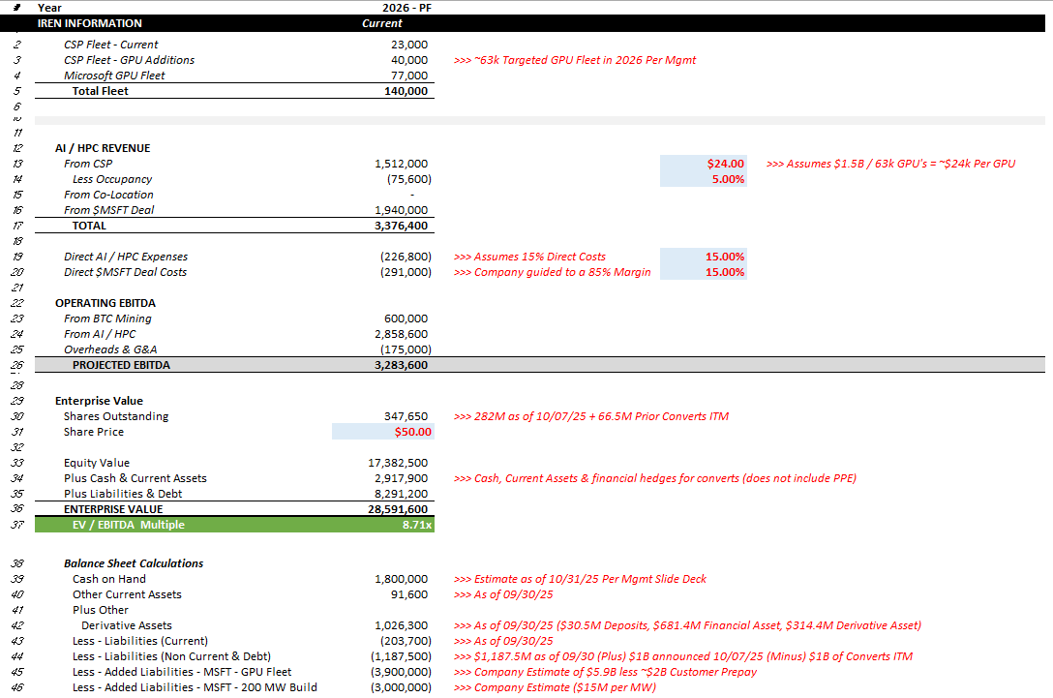Click the 'Share Price' row label
The width and height of the screenshot is (1053, 698).
click(93, 432)
